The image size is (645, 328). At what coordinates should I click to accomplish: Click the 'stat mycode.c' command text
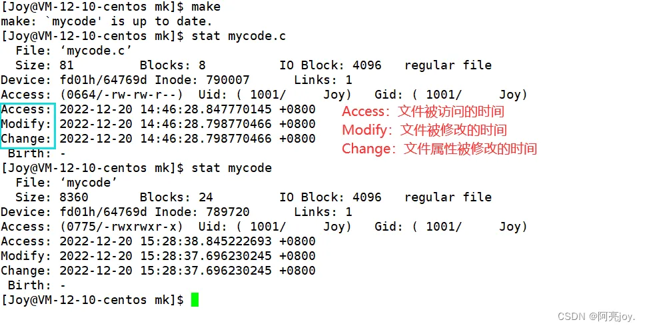point(239,36)
